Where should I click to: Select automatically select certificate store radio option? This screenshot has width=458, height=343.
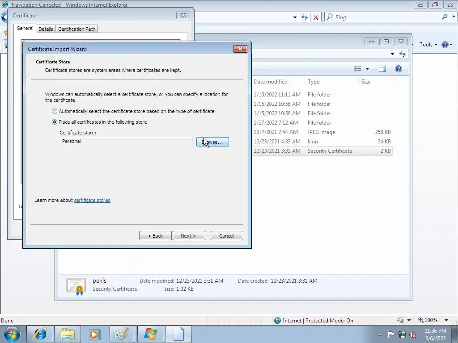coord(54,111)
